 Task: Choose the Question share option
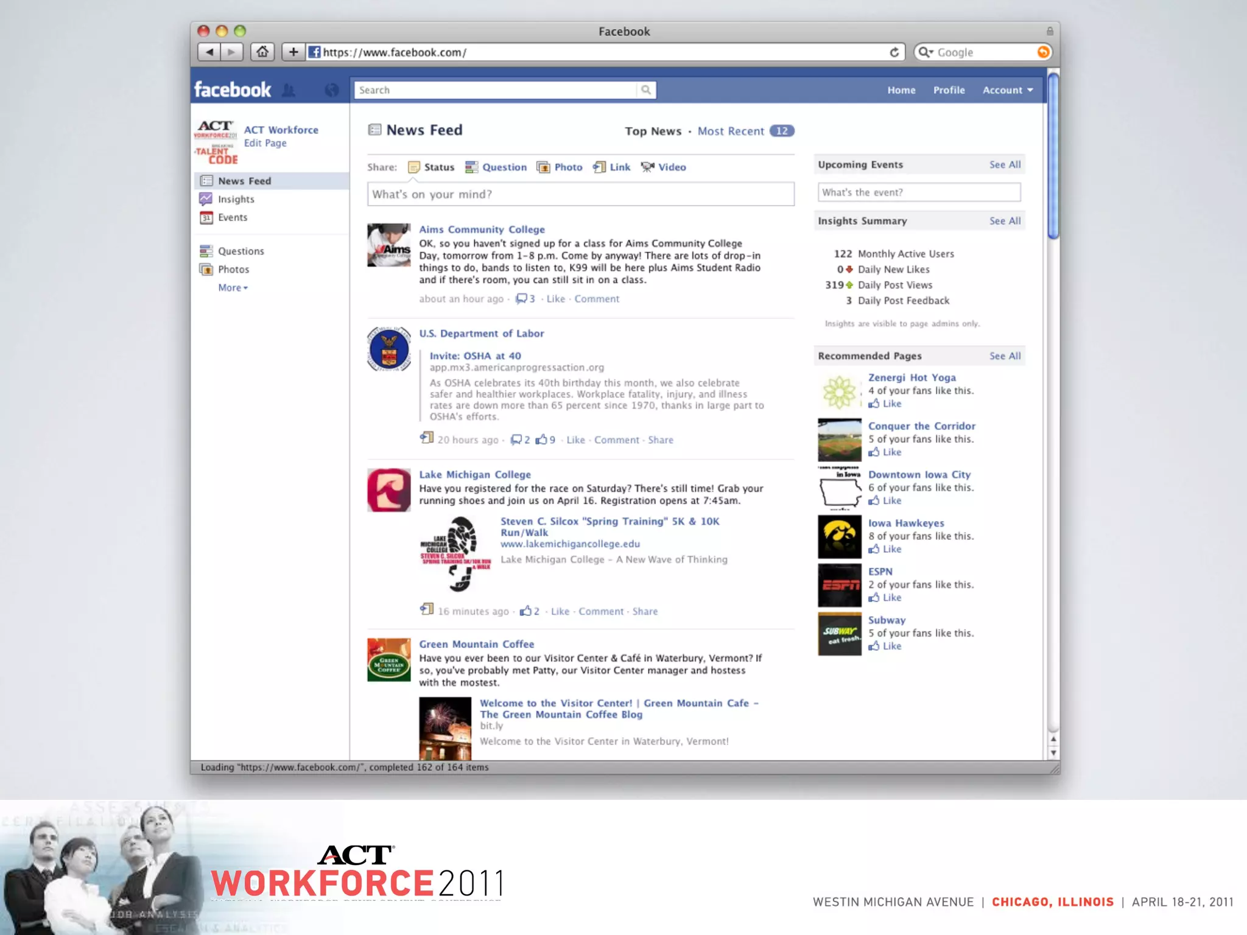pos(496,167)
